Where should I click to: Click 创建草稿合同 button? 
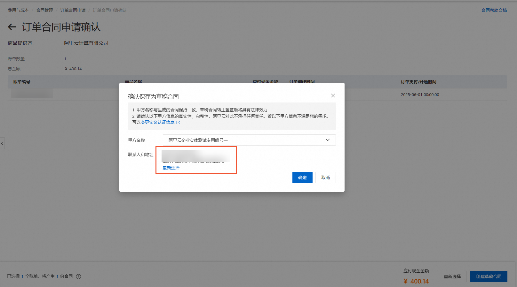(489, 276)
